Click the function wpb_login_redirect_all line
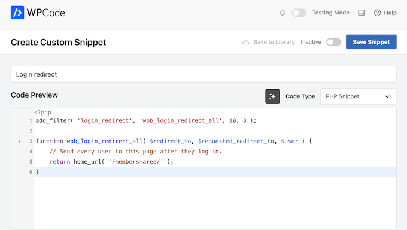The width and height of the screenshot is (407, 230). [x=174, y=141]
